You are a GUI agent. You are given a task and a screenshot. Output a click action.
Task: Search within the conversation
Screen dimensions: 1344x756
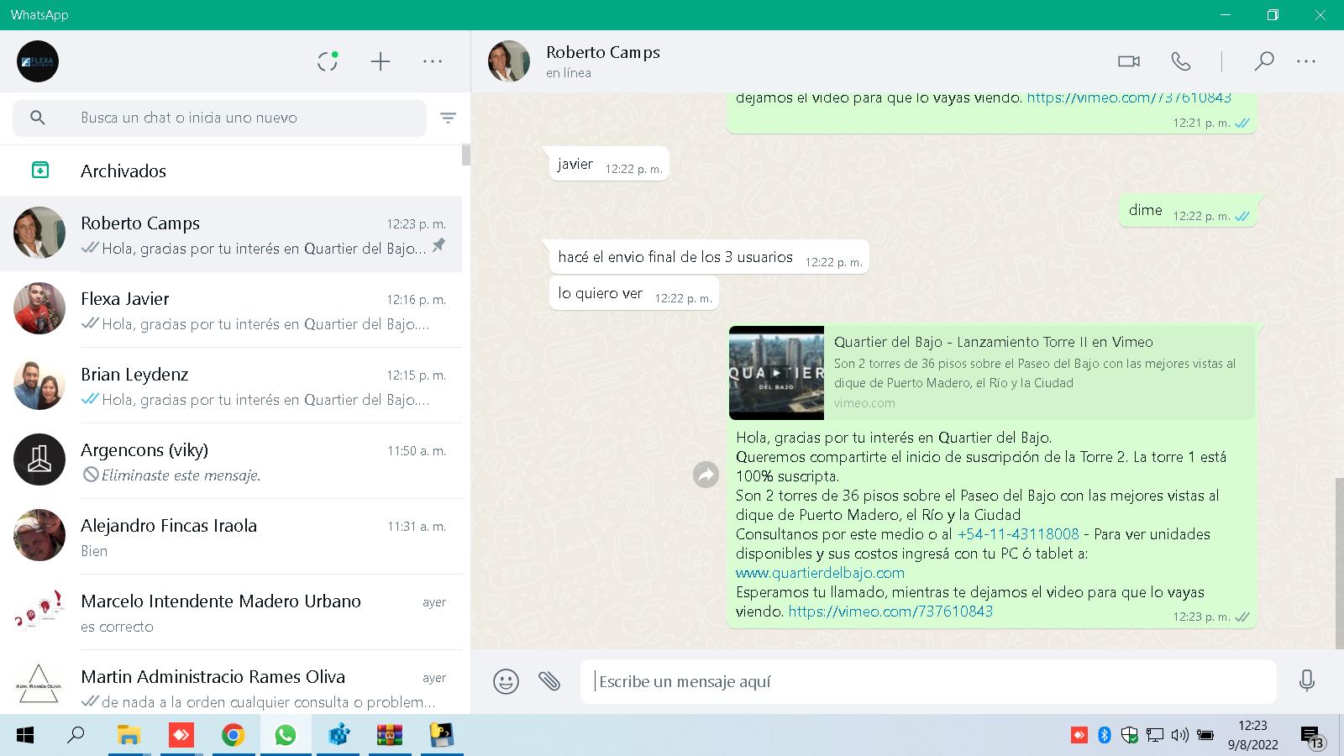[x=1263, y=61]
